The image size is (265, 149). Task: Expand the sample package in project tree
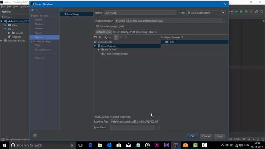9,33
